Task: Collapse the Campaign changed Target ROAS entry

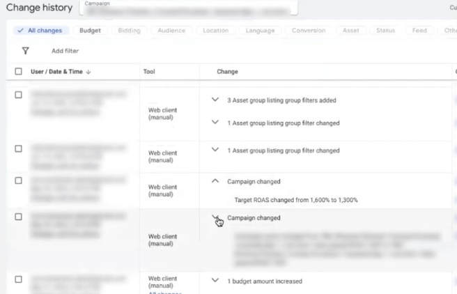Action: click(215, 182)
